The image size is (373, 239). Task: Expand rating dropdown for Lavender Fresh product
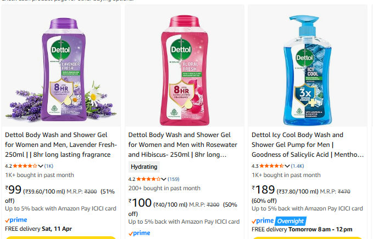(41, 166)
